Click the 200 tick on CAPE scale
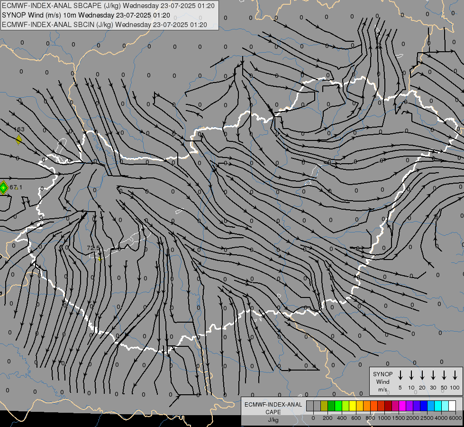Image resolution: width=464 pixels, height=427 pixels. pyautogui.click(x=328, y=418)
